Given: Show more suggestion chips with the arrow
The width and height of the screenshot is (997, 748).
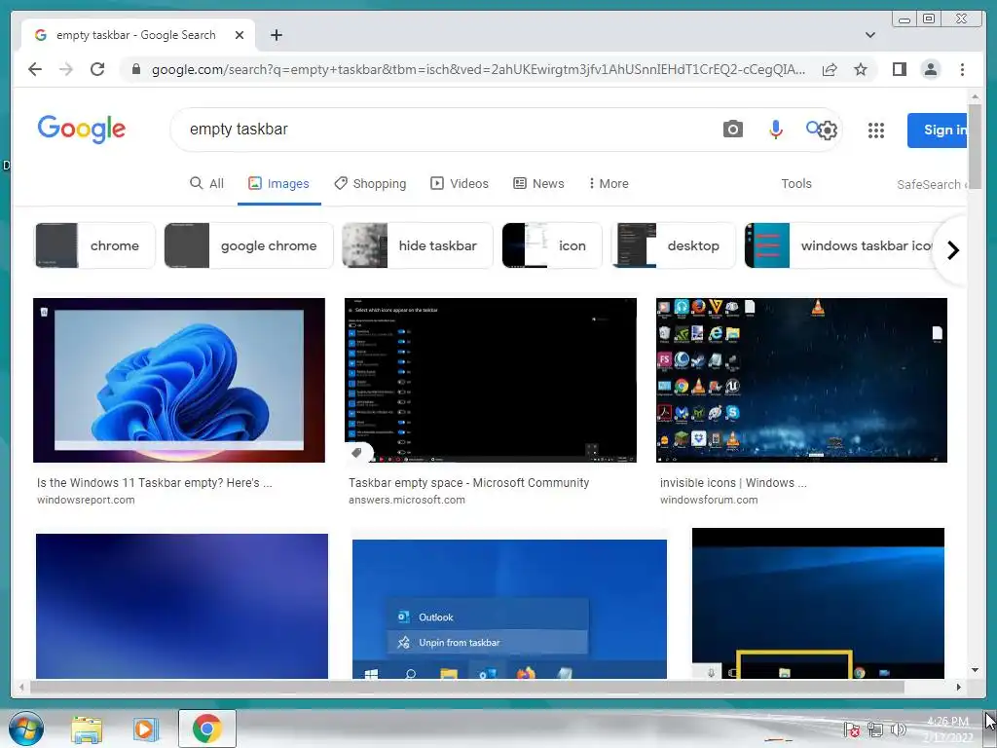Looking at the screenshot, I should click(952, 250).
